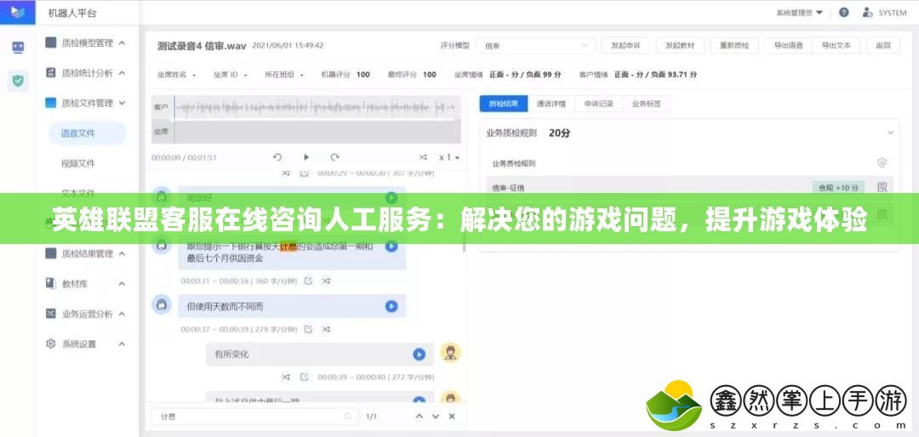
Task: Expand the 质检统计分析 menu
Action: click(87, 72)
